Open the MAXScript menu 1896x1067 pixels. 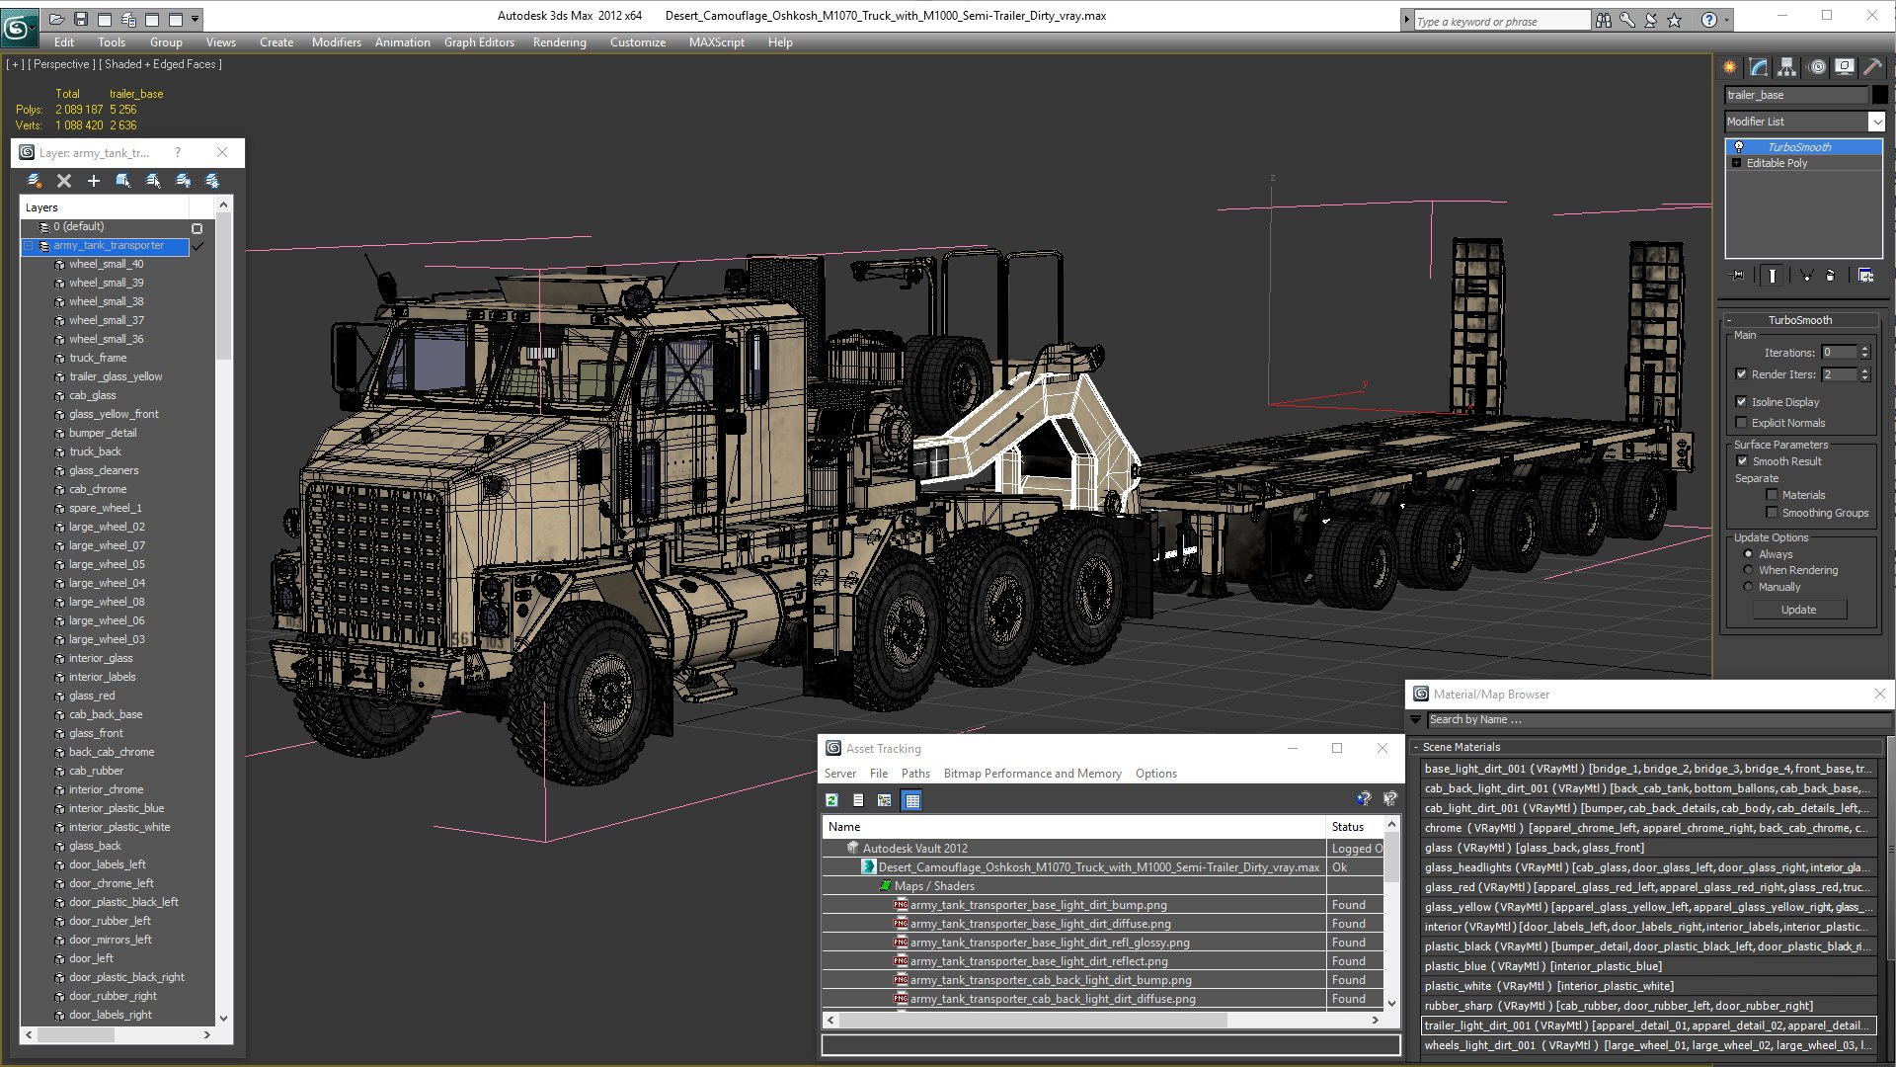pyautogui.click(x=716, y=42)
